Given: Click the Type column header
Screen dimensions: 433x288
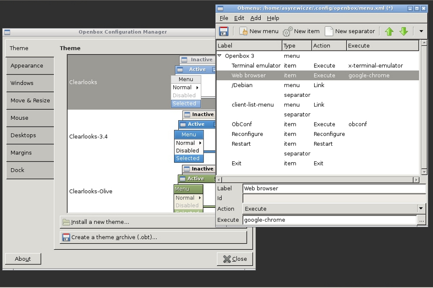Looking at the screenshot, I should tap(297, 46).
